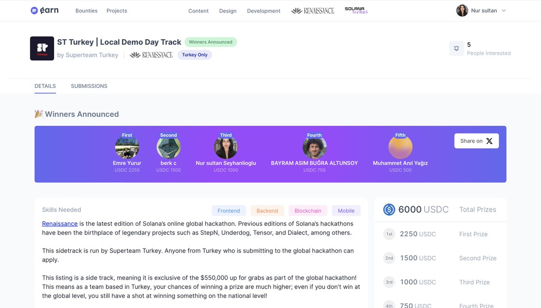
Task: Click the Turkey Only region tag
Action: tap(195, 55)
